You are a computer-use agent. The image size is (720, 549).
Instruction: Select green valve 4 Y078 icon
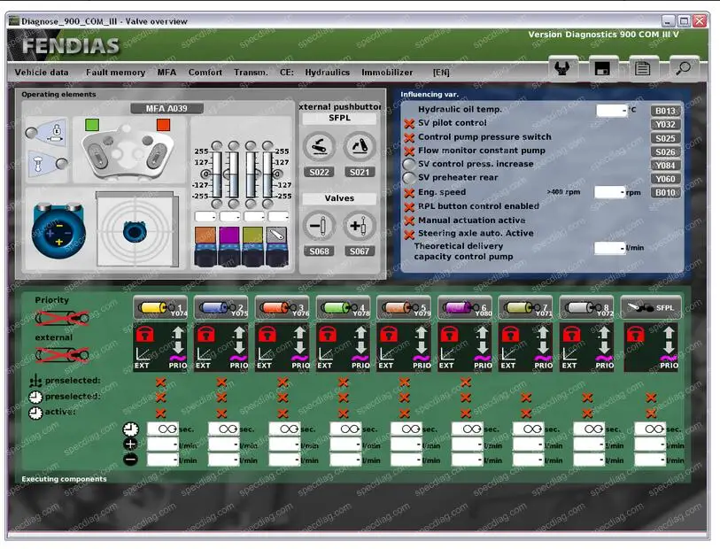pyautogui.click(x=343, y=308)
